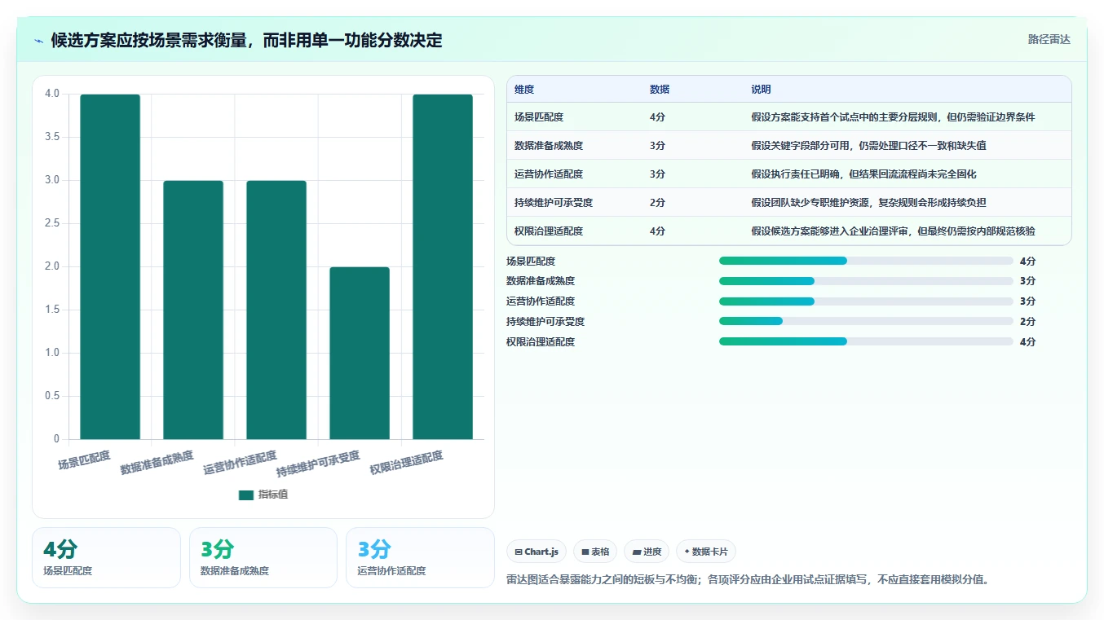The height and width of the screenshot is (620, 1104).
Task: Click the Chart.js chip icon
Action: [519, 552]
